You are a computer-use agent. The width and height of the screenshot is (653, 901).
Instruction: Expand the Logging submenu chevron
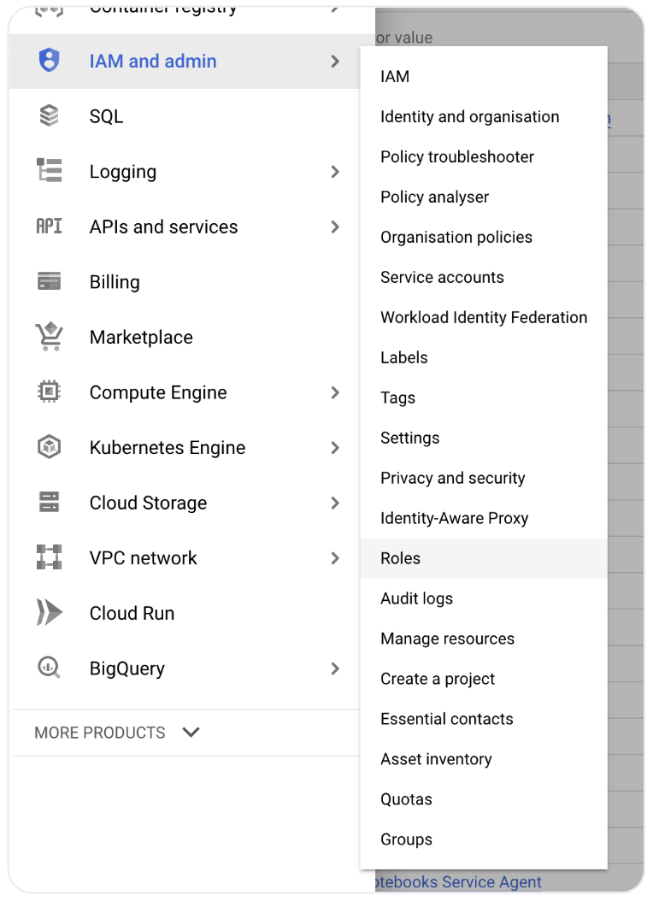(x=335, y=171)
